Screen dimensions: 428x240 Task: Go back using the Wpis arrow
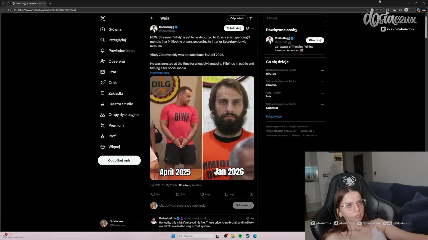152,18
